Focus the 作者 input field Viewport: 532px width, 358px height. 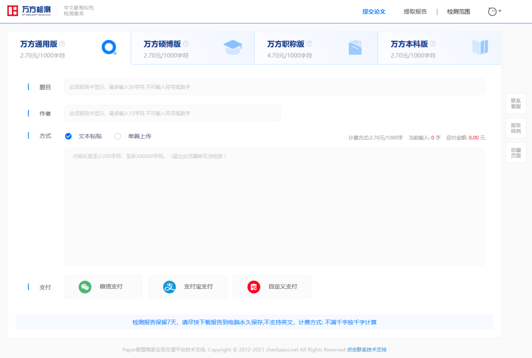click(172, 113)
